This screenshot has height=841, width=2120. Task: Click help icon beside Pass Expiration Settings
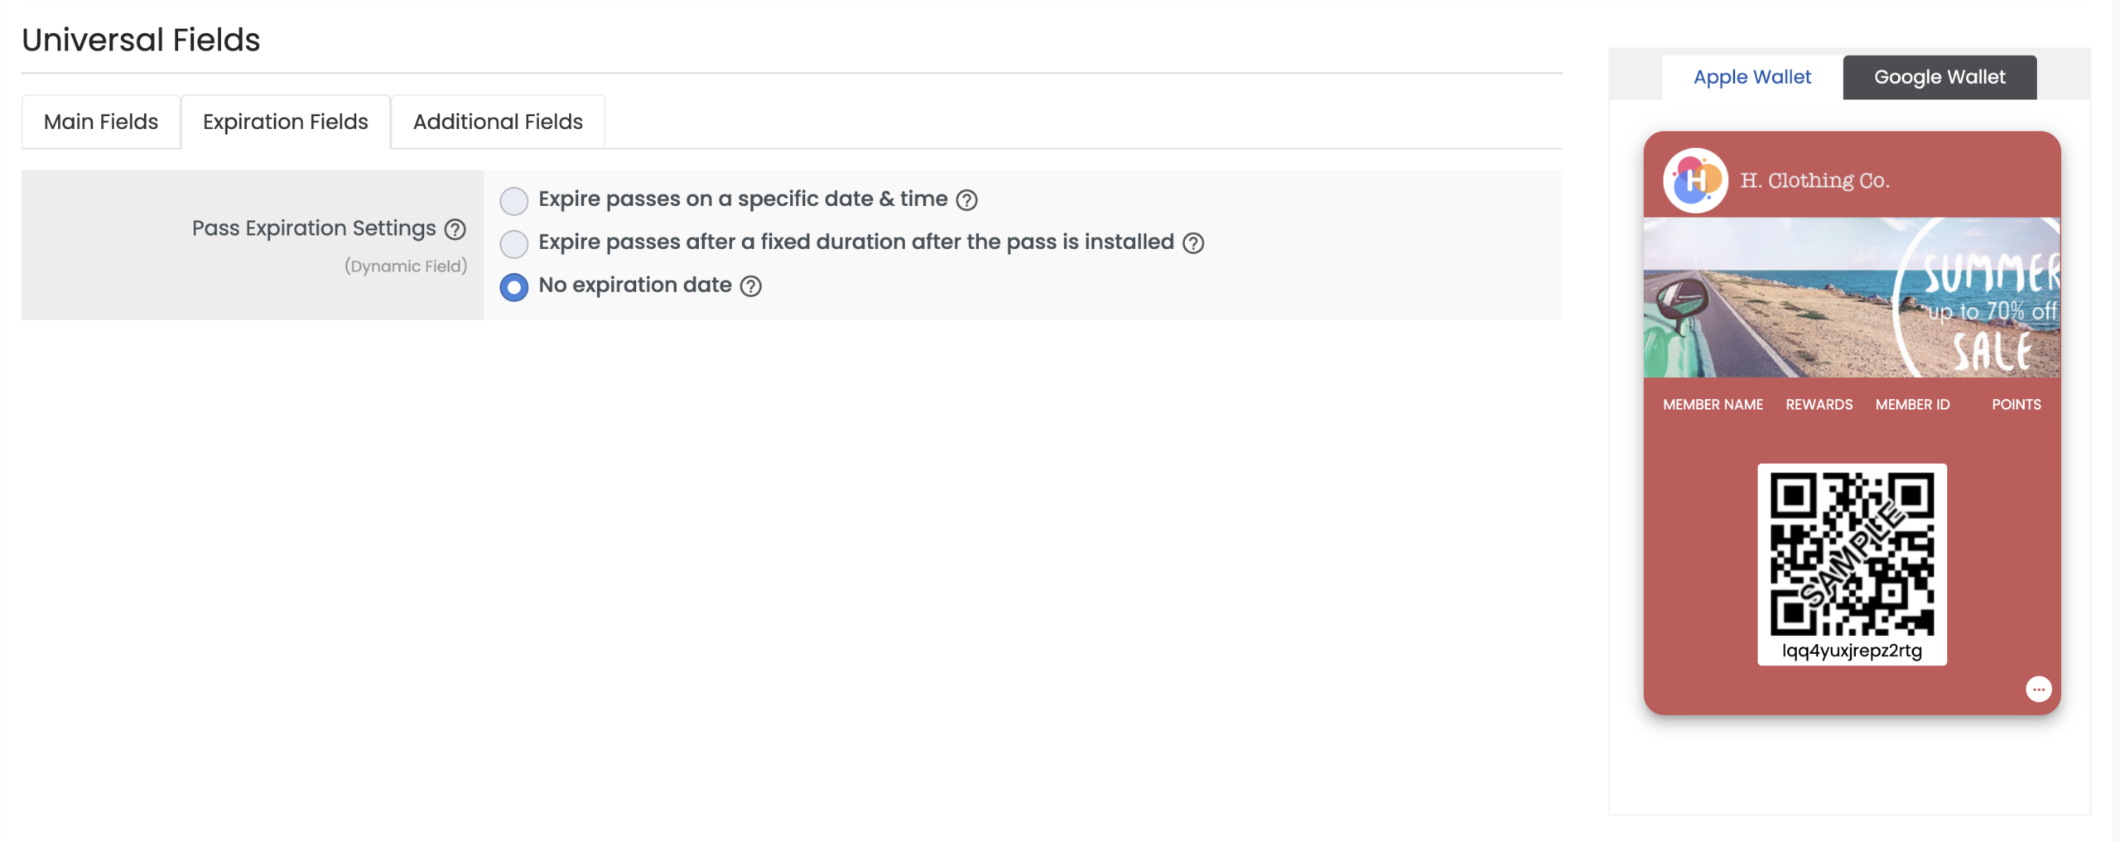click(455, 229)
